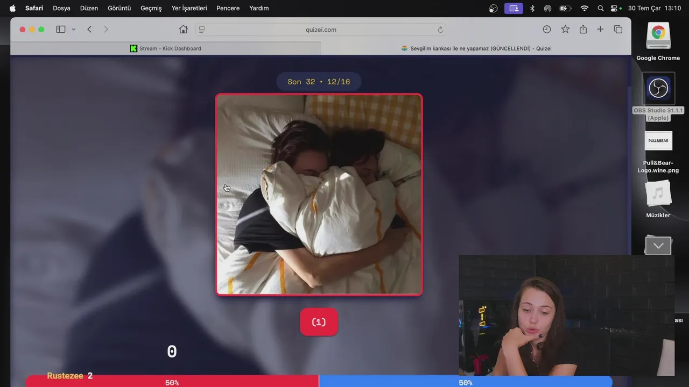The image size is (689, 387).
Task: Toggle the Safari sidebar
Action: 61,30
